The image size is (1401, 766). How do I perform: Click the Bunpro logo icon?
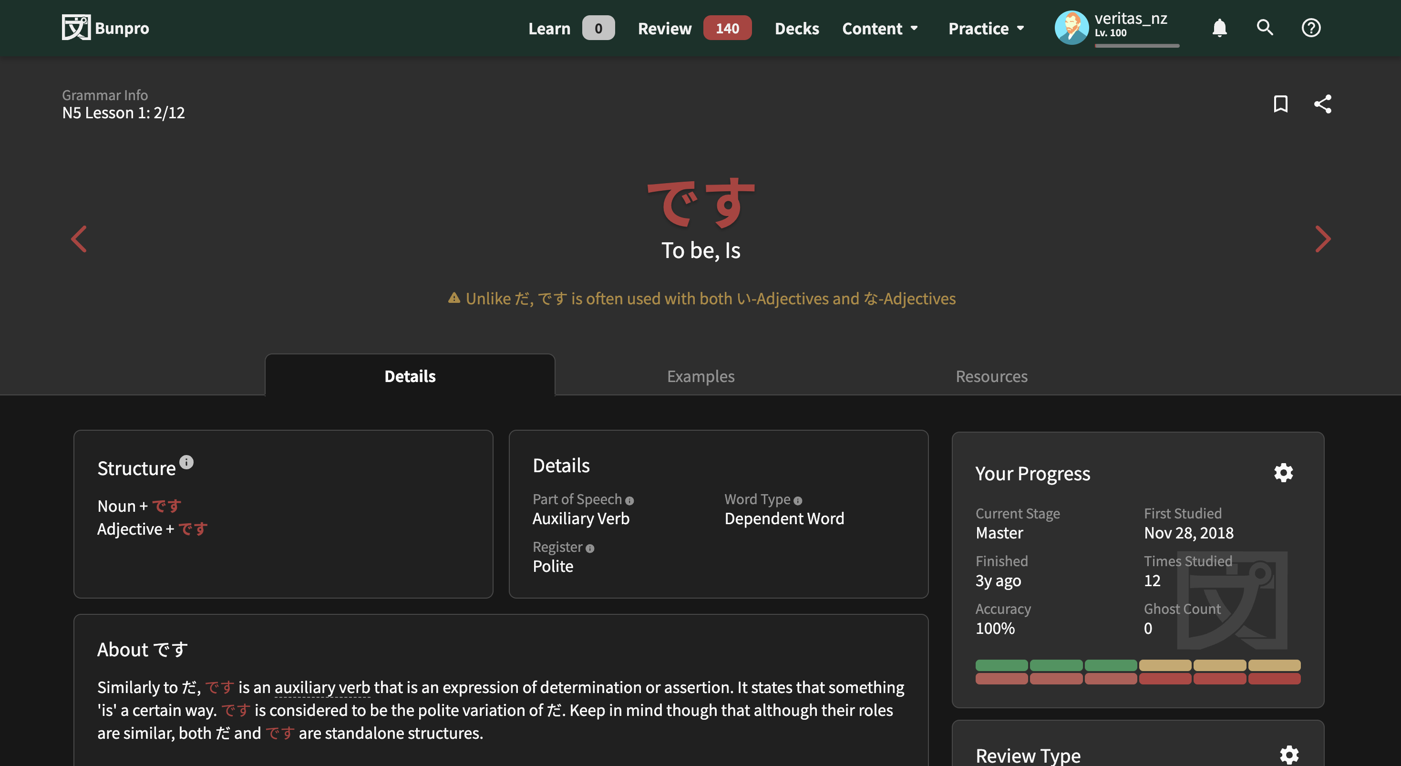[x=76, y=27]
